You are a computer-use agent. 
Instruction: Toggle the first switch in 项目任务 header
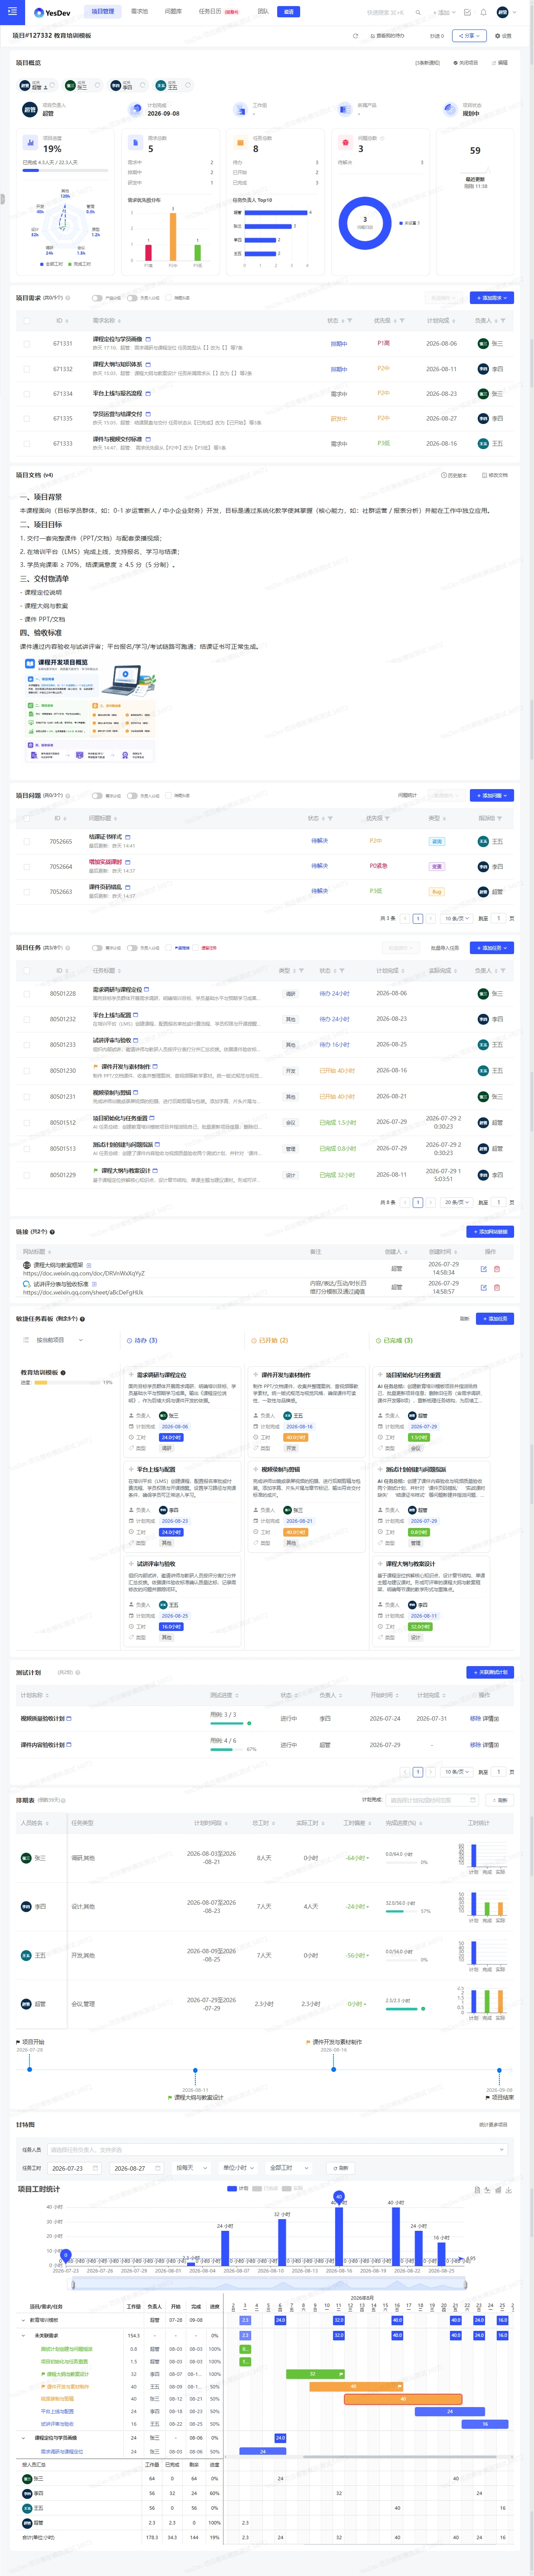pyautogui.click(x=97, y=948)
